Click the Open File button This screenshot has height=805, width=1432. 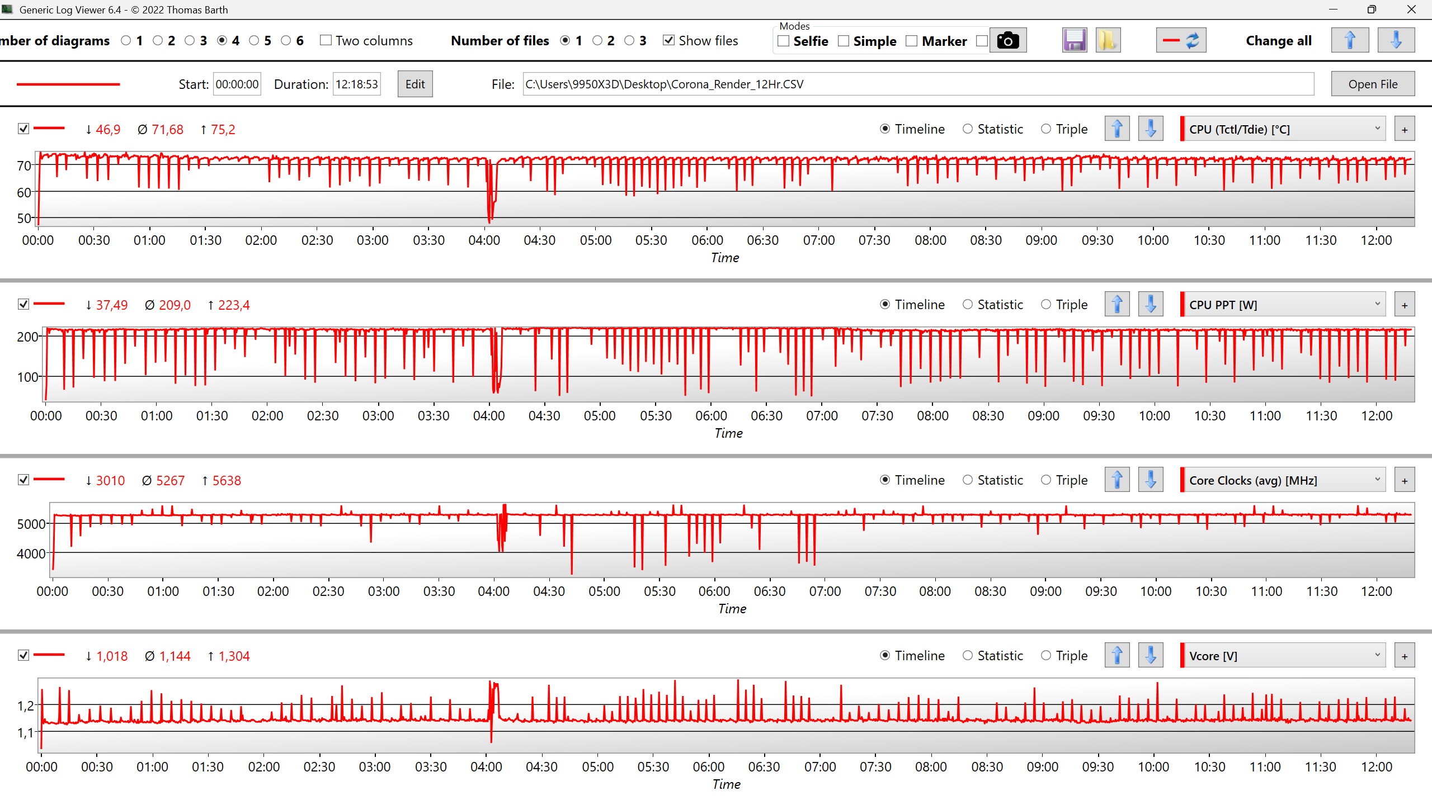(x=1373, y=84)
